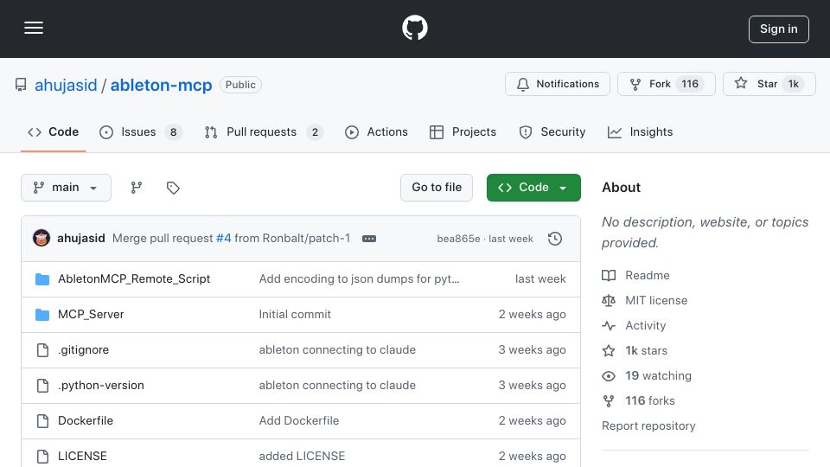Viewport: 830px width, 467px height.
Task: Open commit hash bea865e
Action: [x=458, y=239]
